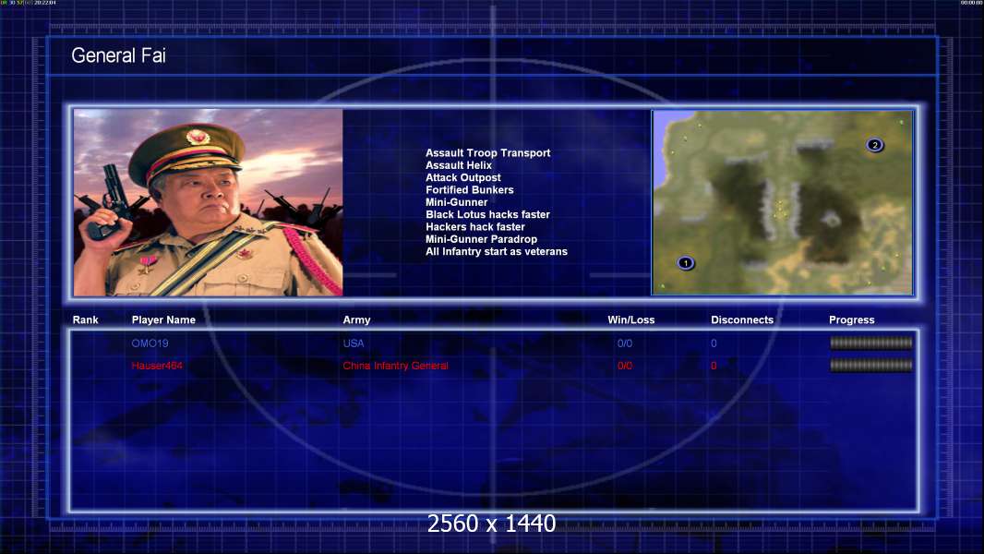Image resolution: width=984 pixels, height=554 pixels.
Task: Click the 'Mini-Gunner' ability text
Action: pyautogui.click(x=456, y=202)
